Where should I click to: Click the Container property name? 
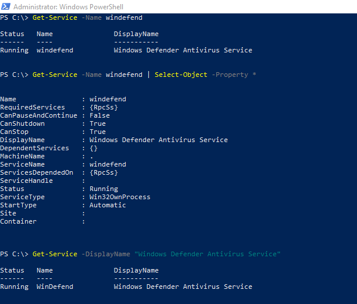tap(18, 221)
